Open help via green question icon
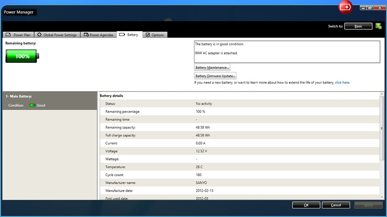This screenshot has height=217, width=387. coord(378,26)
